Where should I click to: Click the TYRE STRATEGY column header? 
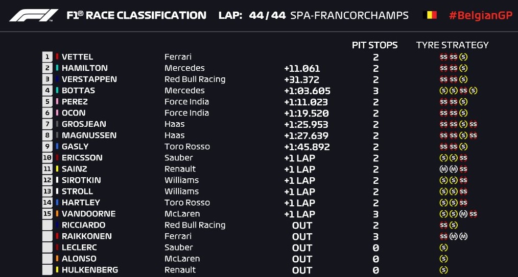(x=452, y=45)
